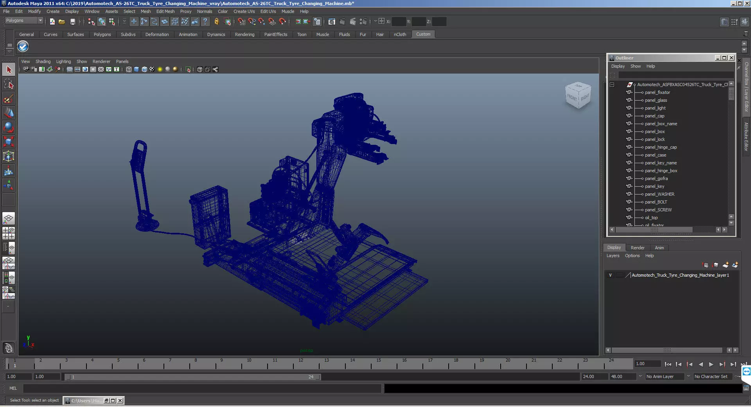Collapse the Automotech root node in Outliner
751x407 pixels.
pyautogui.click(x=612, y=85)
